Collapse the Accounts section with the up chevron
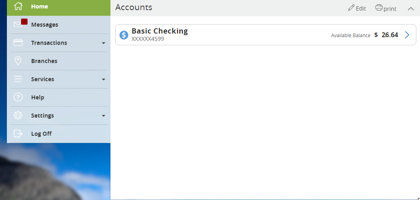Image resolution: width=420 pixels, height=200 pixels. pyautogui.click(x=411, y=9)
